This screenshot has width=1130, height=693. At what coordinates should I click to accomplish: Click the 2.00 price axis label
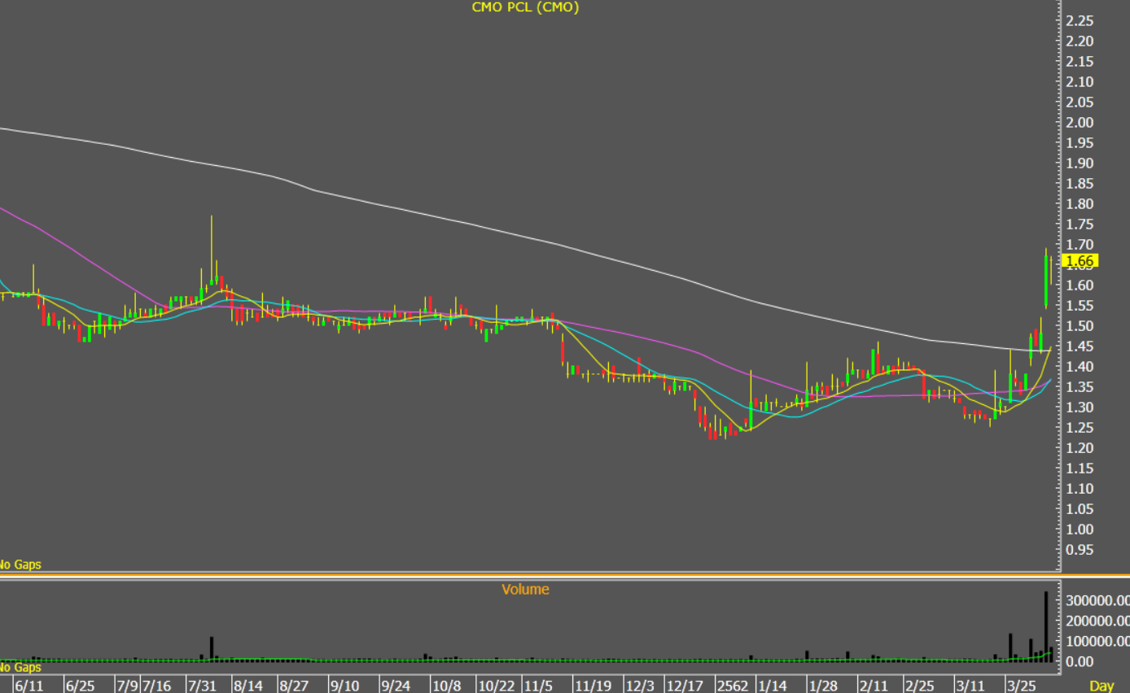(1079, 122)
